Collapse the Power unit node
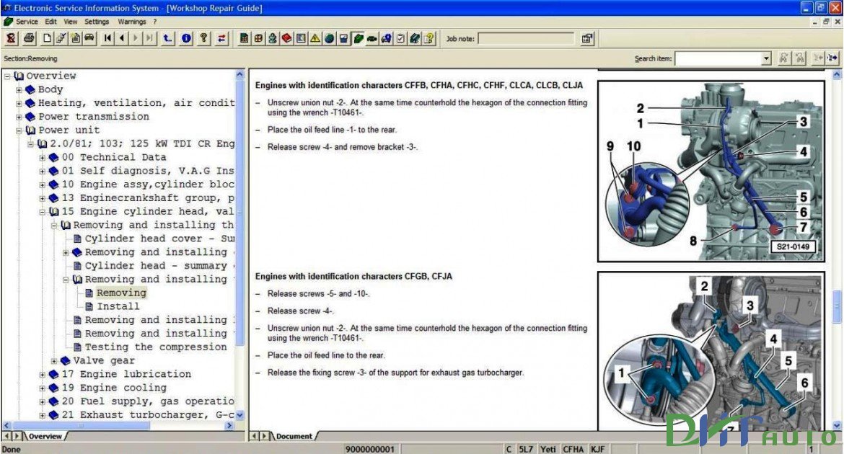This screenshot has width=844, height=454. 19,130
